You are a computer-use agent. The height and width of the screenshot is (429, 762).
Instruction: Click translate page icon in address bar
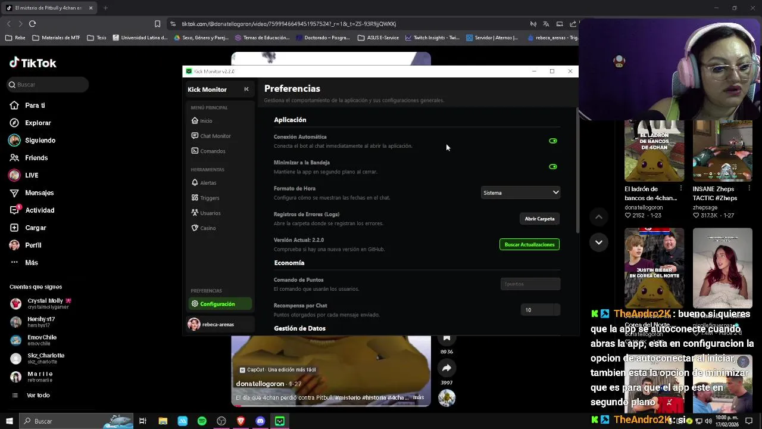546,24
